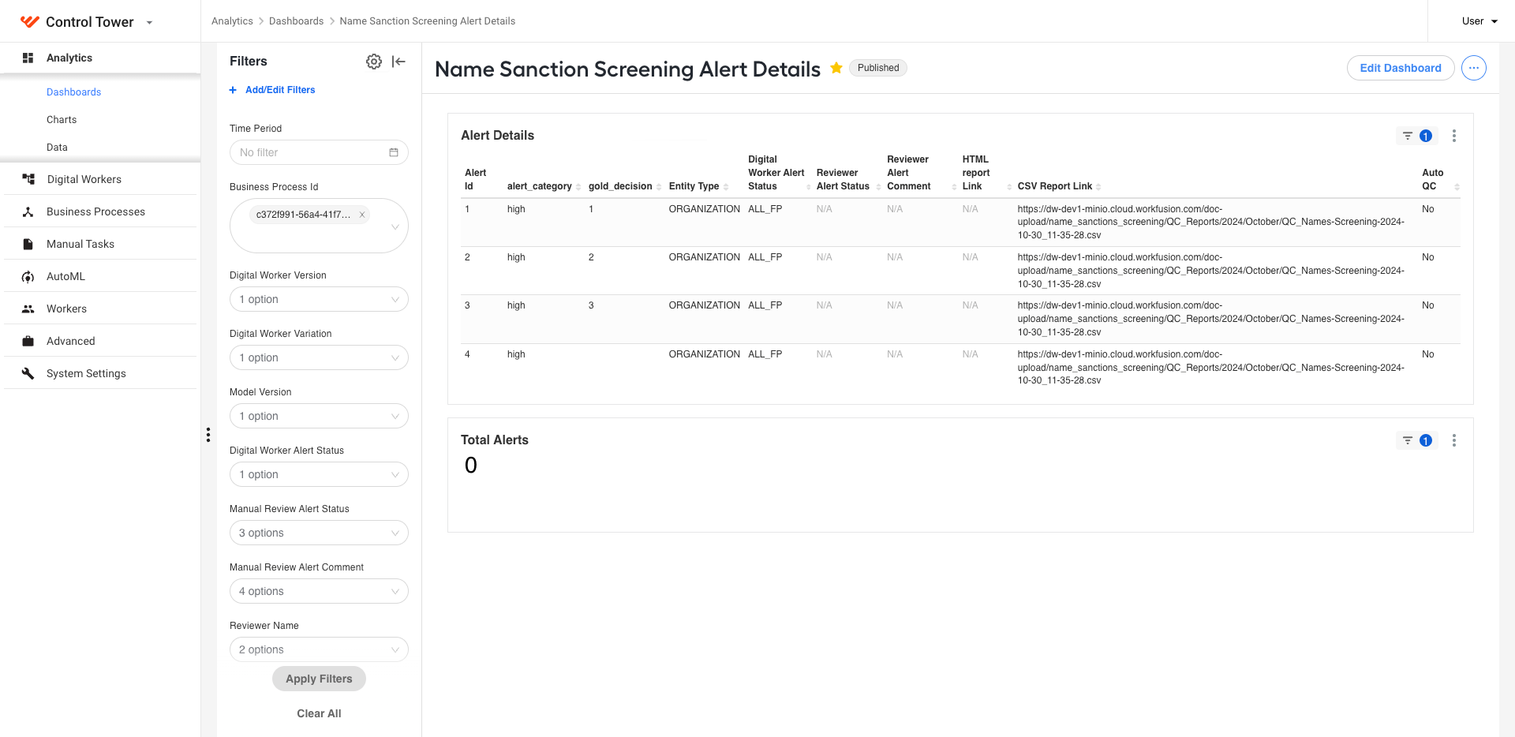Sort by gold_decision column

659,187
